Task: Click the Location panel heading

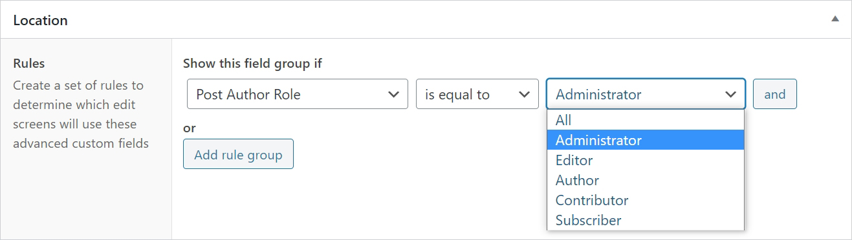Action: click(40, 20)
